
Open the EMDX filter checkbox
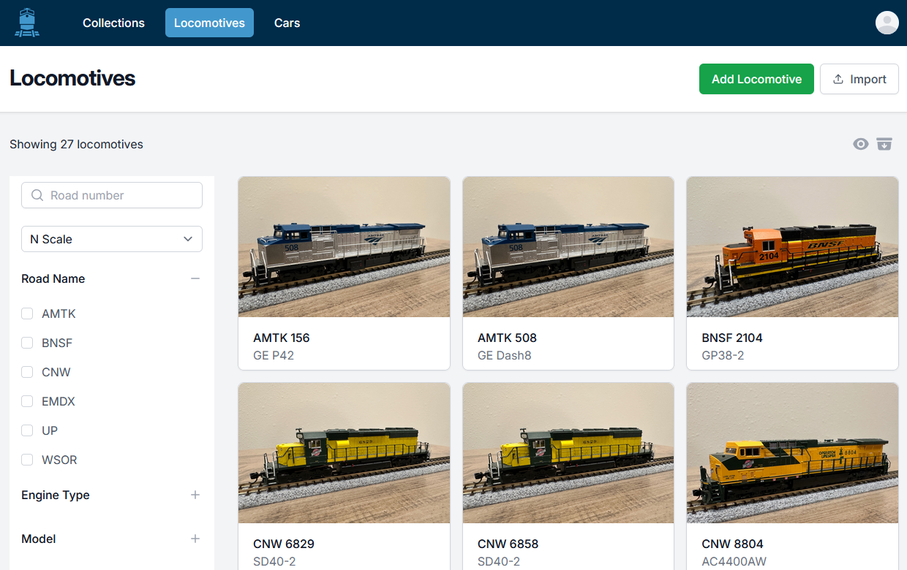[27, 401]
